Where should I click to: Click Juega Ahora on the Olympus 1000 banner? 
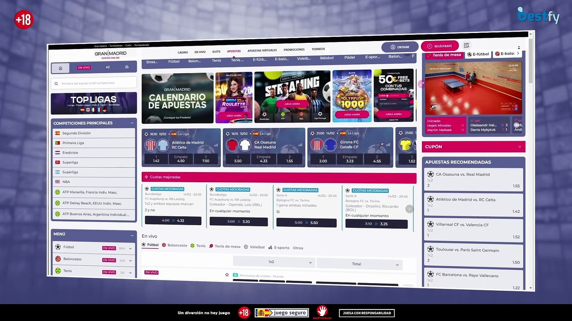(352, 115)
